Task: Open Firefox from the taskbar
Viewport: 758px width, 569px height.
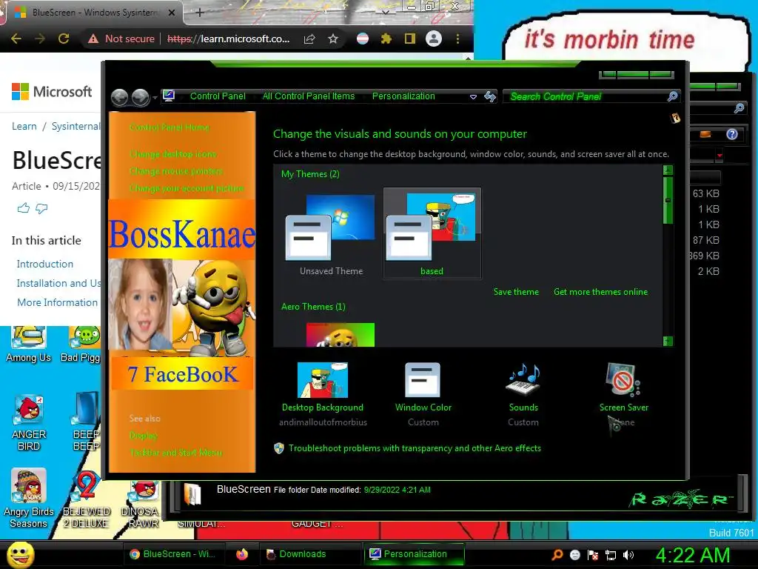Action: (242, 554)
